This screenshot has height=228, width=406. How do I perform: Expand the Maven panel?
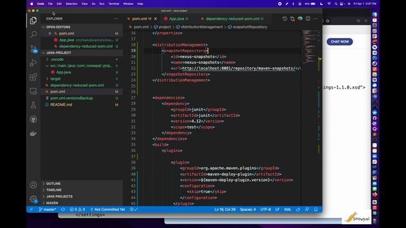click(x=82, y=203)
